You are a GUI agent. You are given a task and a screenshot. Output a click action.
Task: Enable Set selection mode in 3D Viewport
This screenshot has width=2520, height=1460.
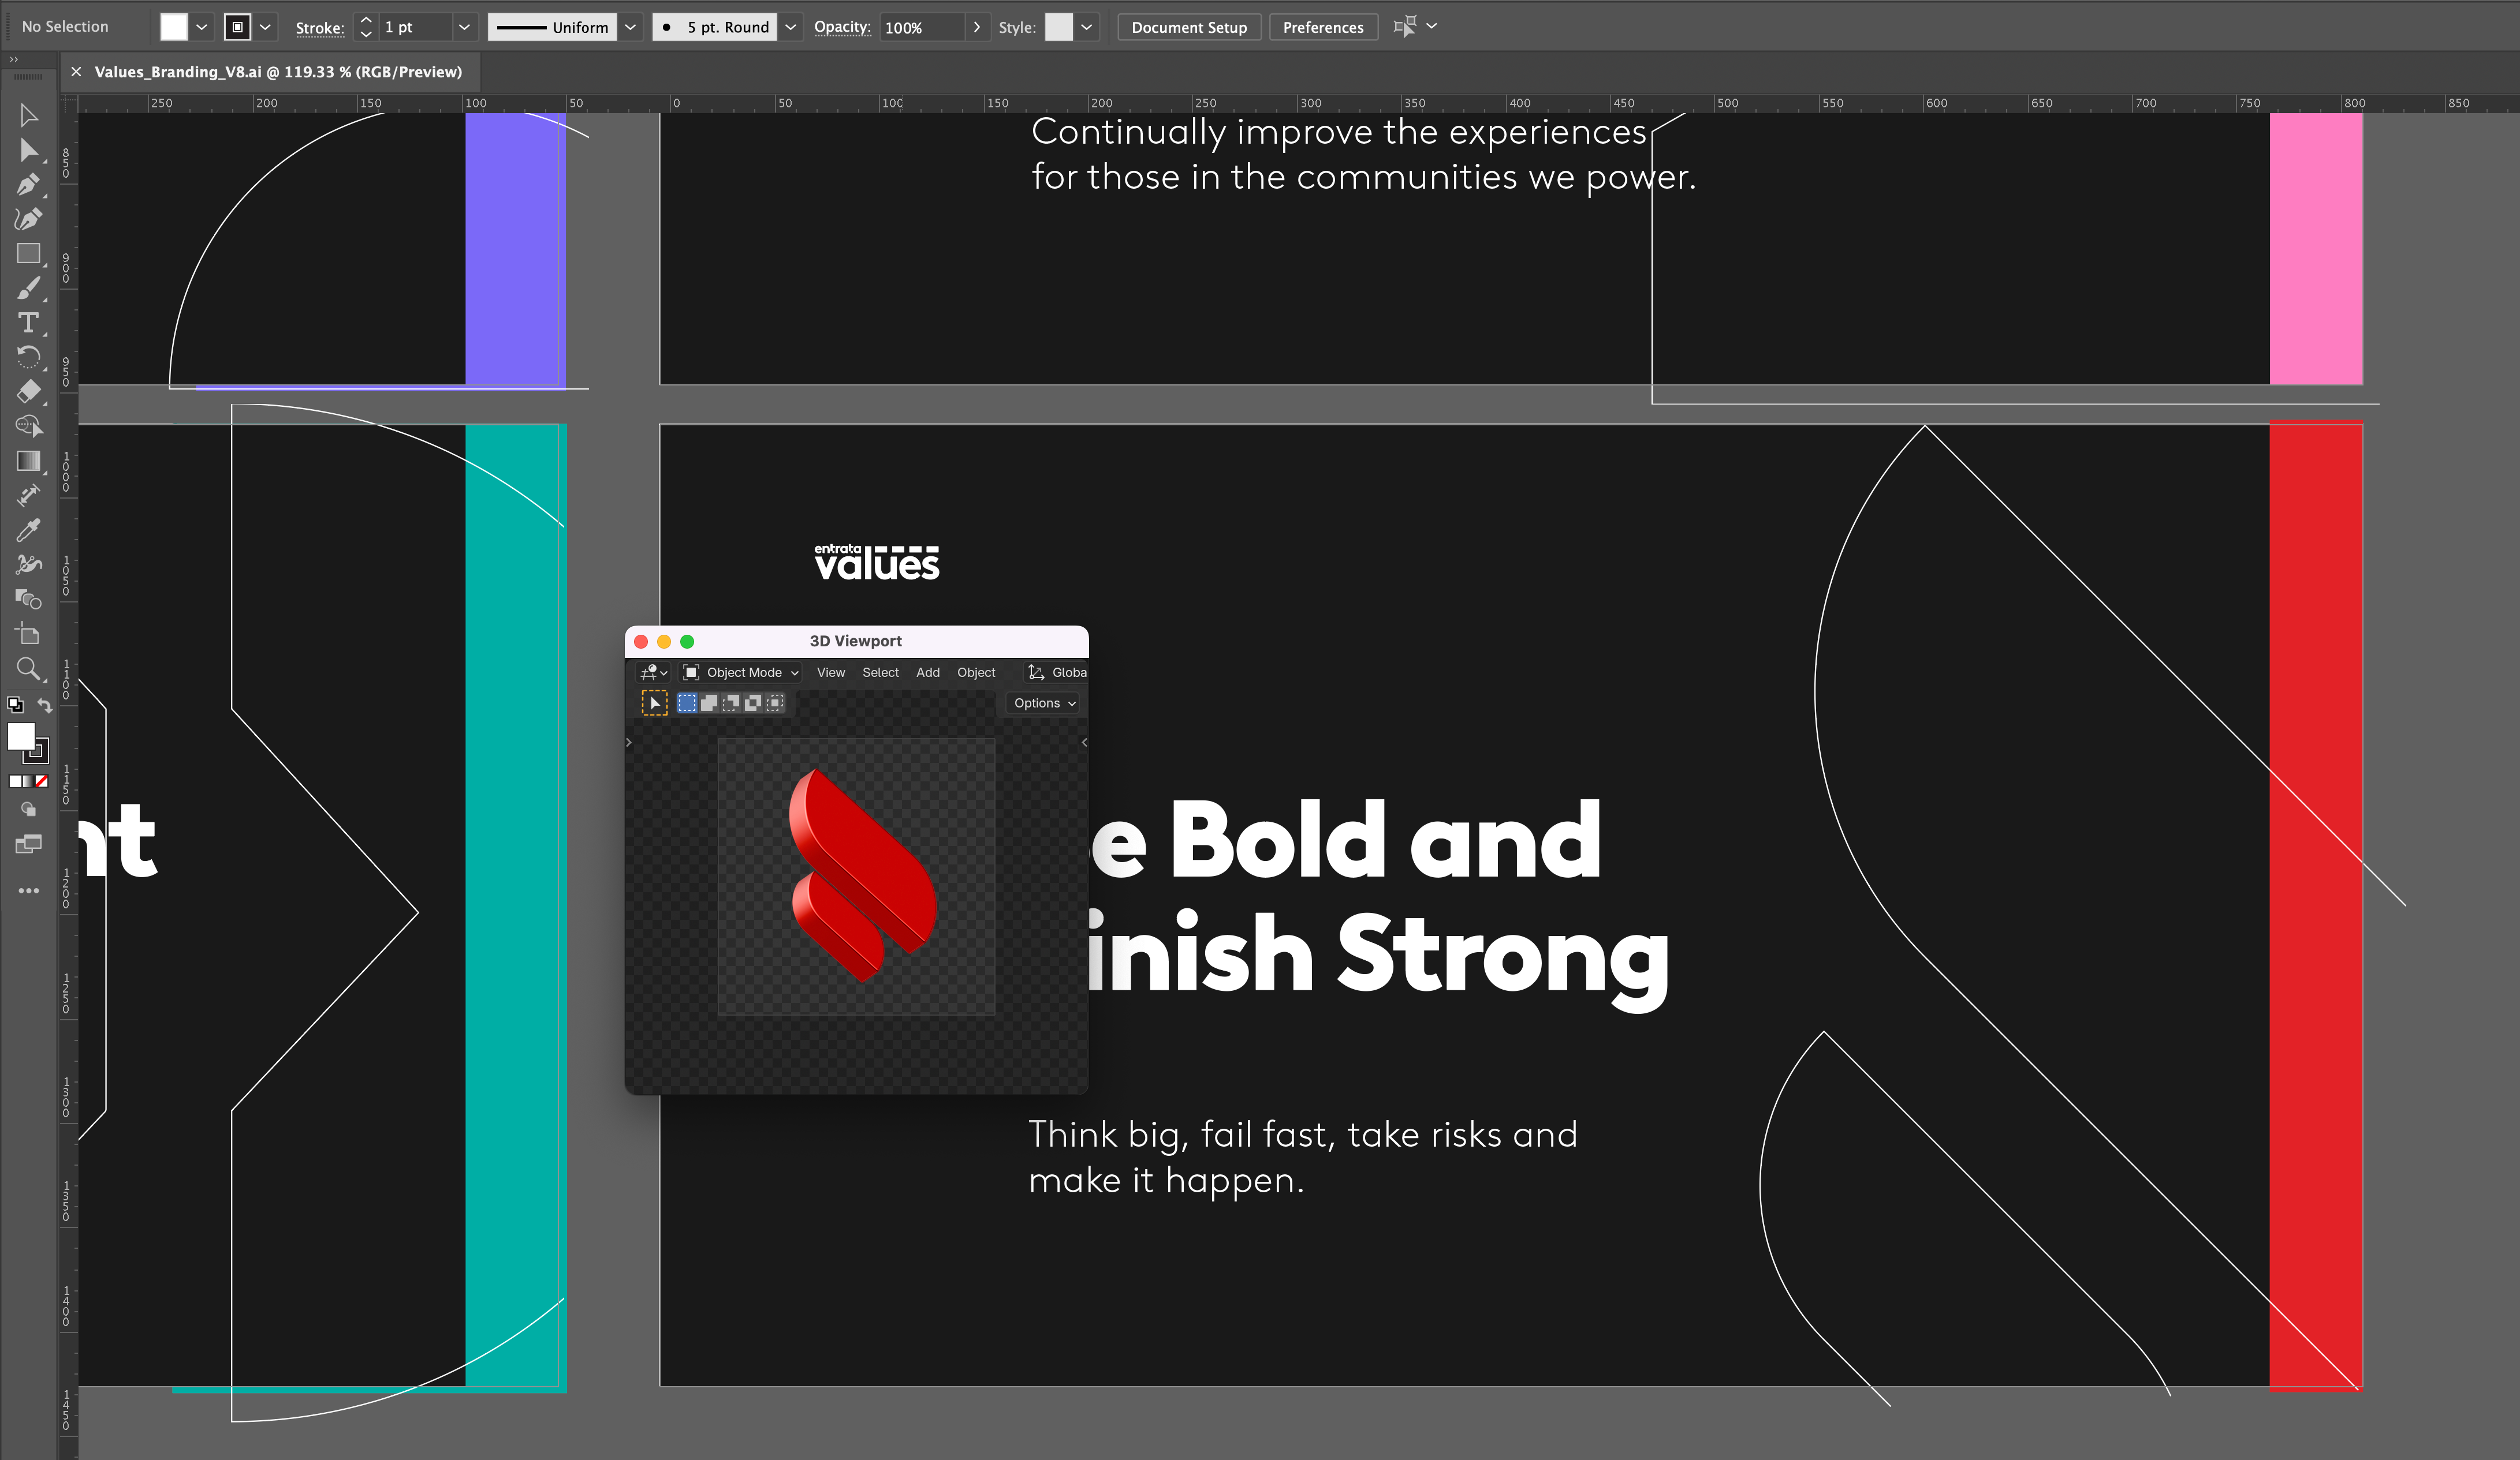(687, 703)
